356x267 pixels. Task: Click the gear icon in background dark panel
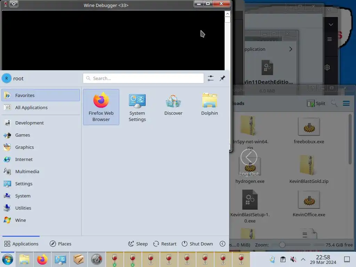327,67
